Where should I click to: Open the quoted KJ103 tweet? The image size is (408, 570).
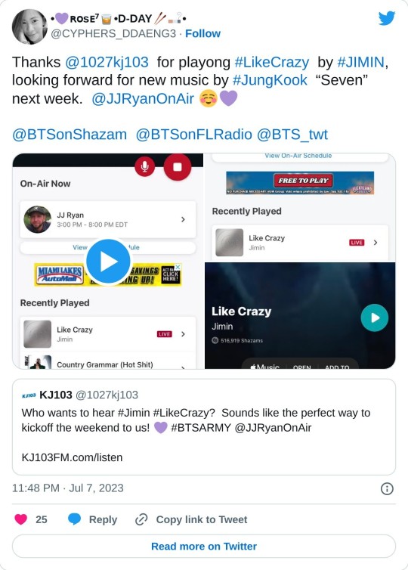[204, 427]
